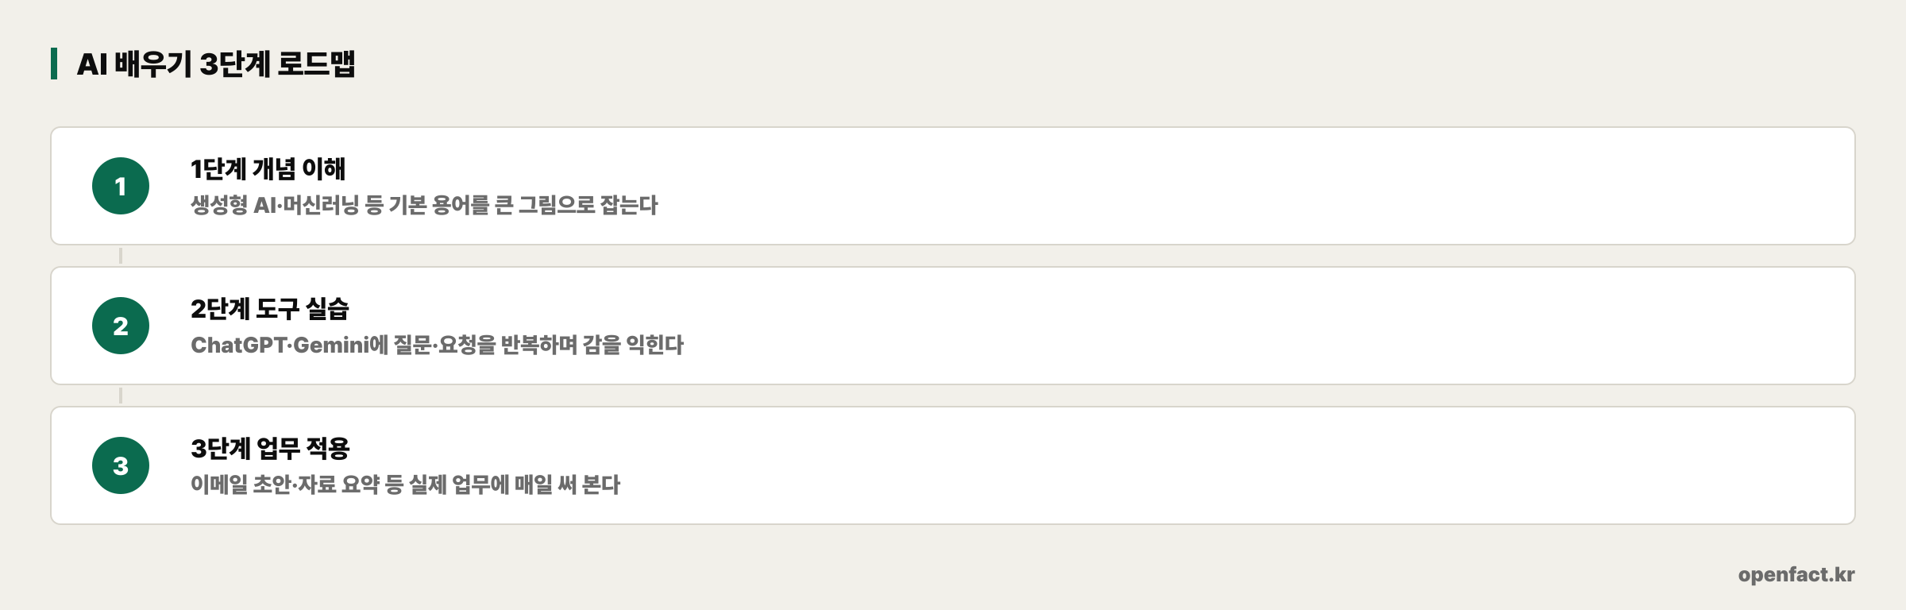The width and height of the screenshot is (1906, 610).
Task: Click the connector line between steps 1 and 2
Action: tap(121, 256)
